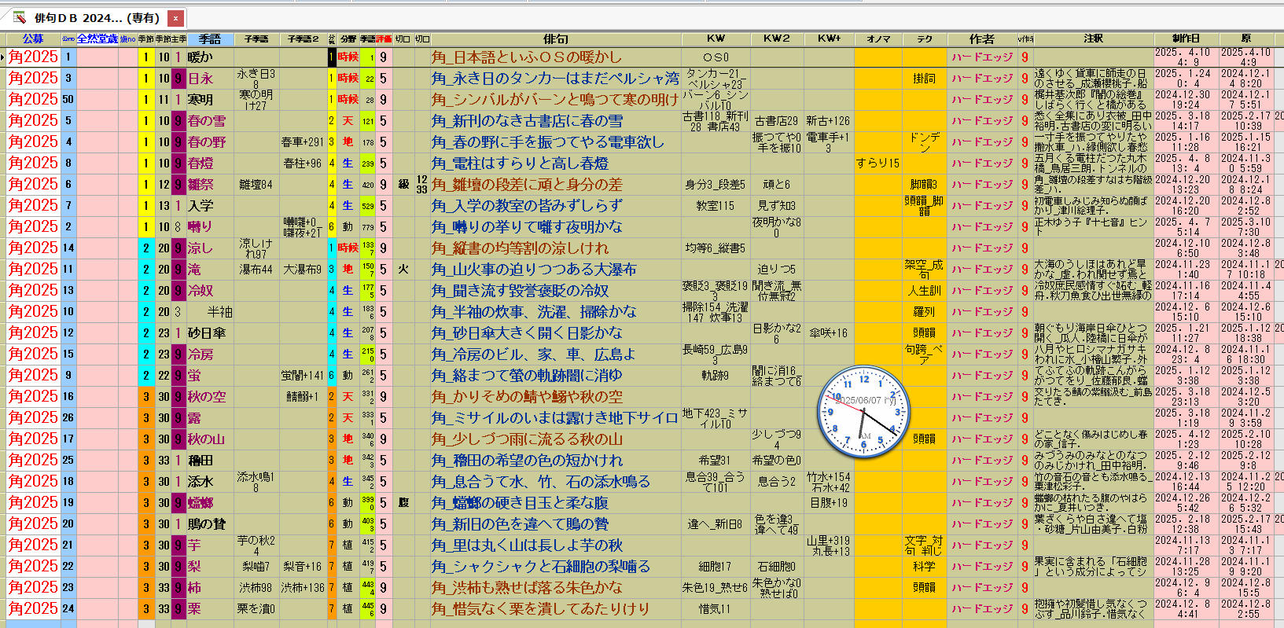Click haiku text 角_日本語といふＯＳの暖かし
The height and width of the screenshot is (628, 1284).
coord(526,57)
